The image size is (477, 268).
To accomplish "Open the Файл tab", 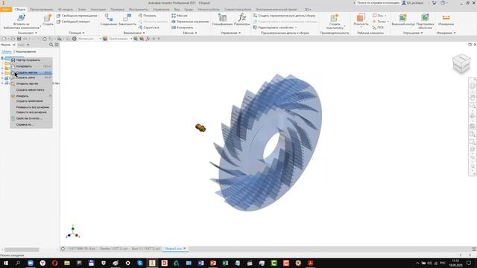I will coord(6,10).
